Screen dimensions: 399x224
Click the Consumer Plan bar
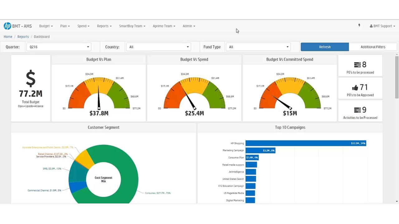(252, 158)
